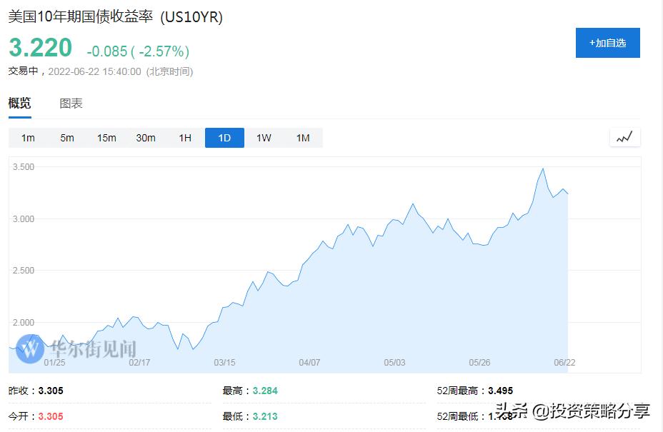
Task: Click the line chart style icon
Action: tap(624, 137)
